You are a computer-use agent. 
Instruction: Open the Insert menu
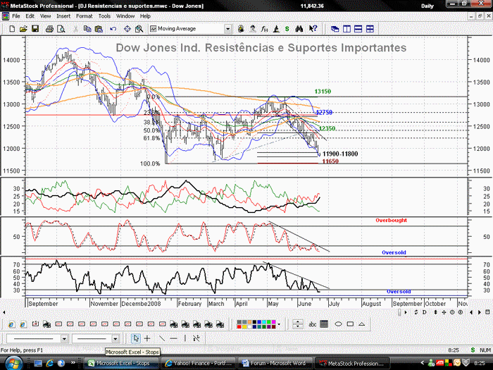(x=63, y=16)
